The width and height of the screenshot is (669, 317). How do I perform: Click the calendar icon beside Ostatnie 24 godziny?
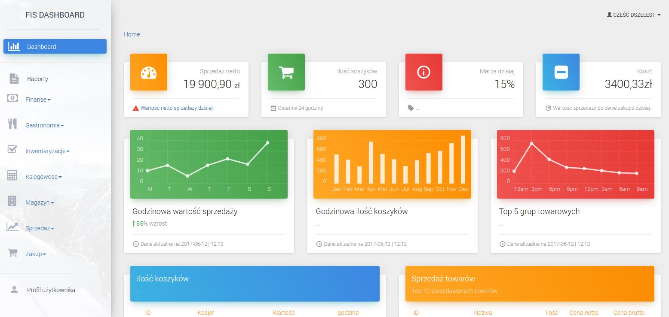[273, 108]
